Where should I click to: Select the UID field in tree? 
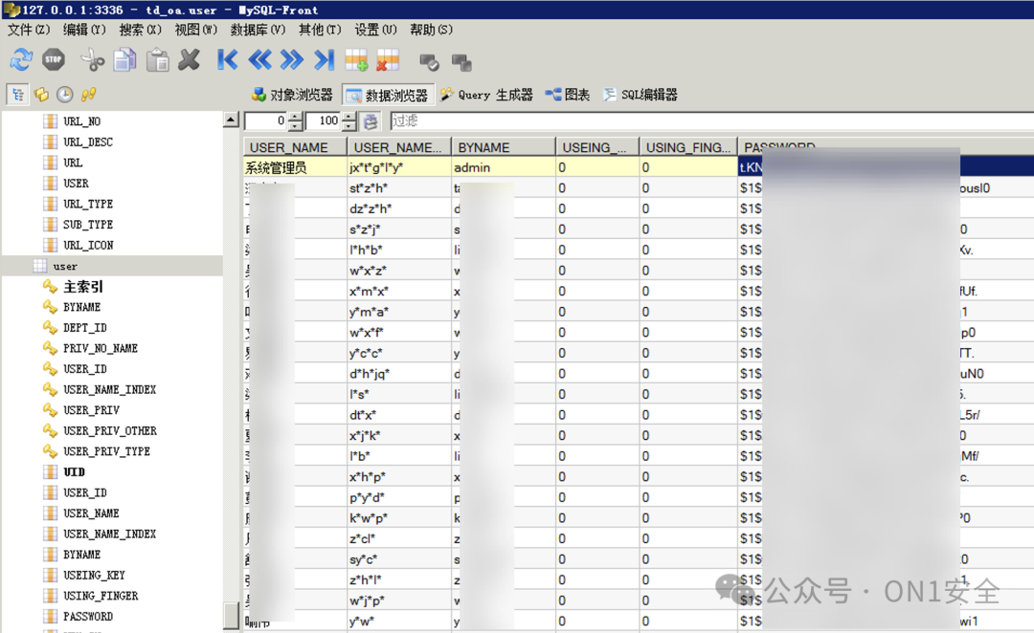point(74,472)
